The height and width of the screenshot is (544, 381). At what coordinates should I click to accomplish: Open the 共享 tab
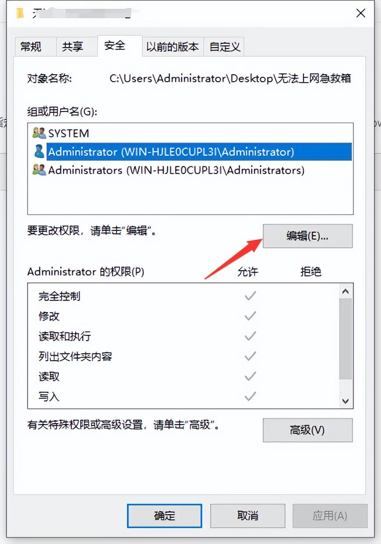pyautogui.click(x=73, y=47)
